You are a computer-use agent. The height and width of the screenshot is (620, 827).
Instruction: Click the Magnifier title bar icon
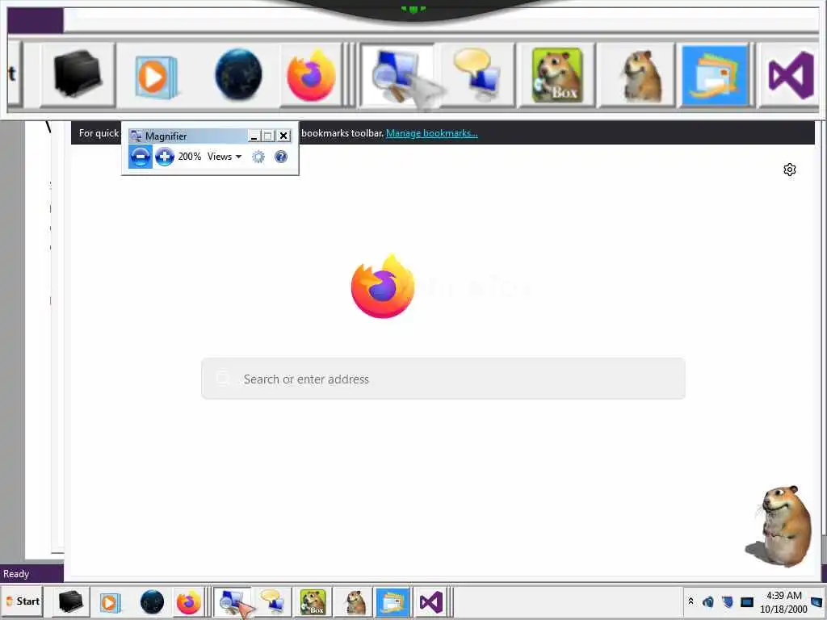[x=136, y=136]
